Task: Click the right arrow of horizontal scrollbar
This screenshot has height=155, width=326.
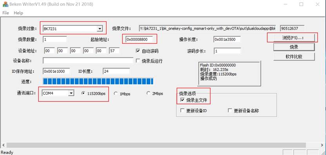Action: tap(322, 145)
